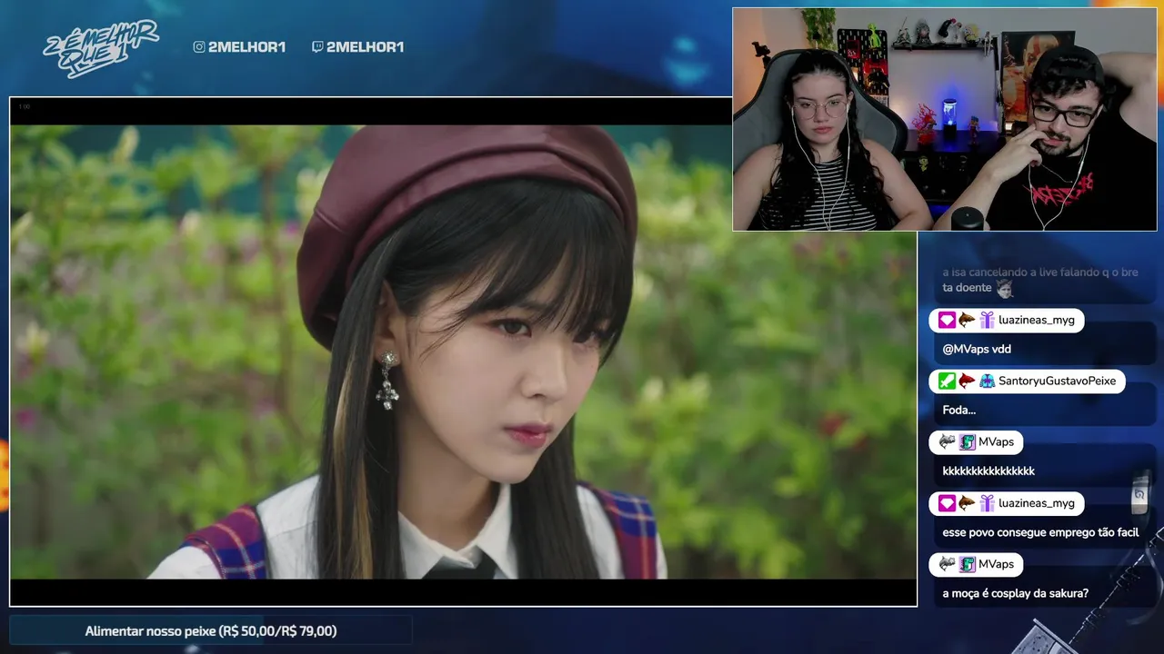This screenshot has height=654, width=1164.
Task: Click purple S badge above 'kkkkkkkkkkkkkkkk'
Action: (967, 441)
